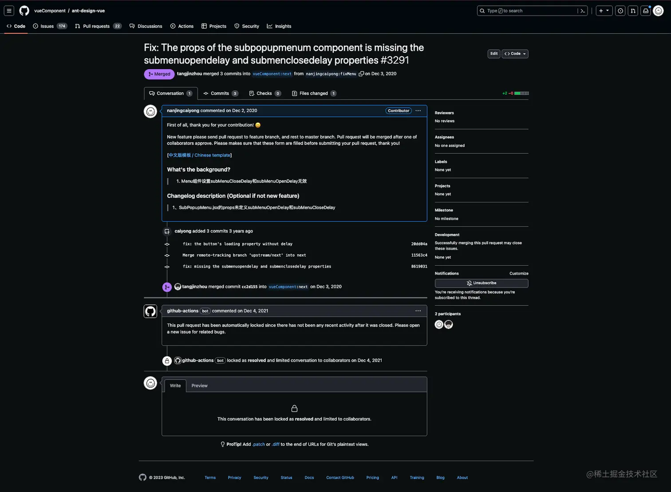This screenshot has height=492, width=671.
Task: Open Customize notifications link
Action: coord(519,273)
